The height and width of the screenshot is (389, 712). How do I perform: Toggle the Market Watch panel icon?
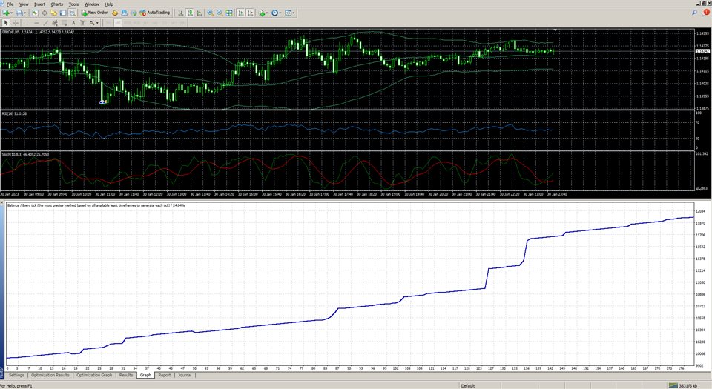click(35, 13)
